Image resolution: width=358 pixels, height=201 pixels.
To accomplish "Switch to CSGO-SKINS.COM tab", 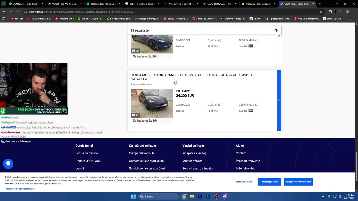I will (x=220, y=4).
